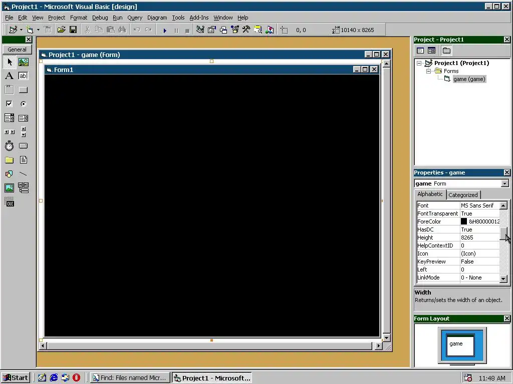Open the Format menu
The image size is (513, 384).
coord(79,17)
